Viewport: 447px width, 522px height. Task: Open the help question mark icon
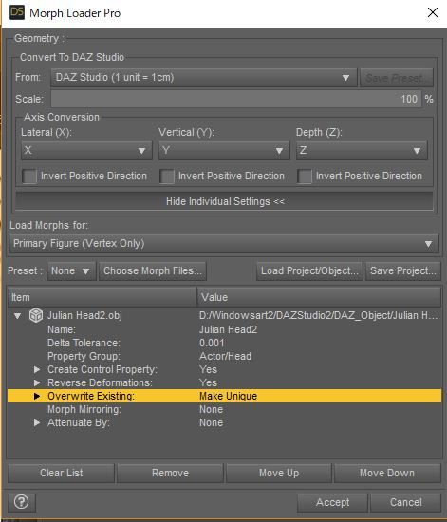[21, 502]
